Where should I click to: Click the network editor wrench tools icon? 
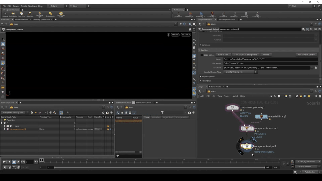[271, 96]
